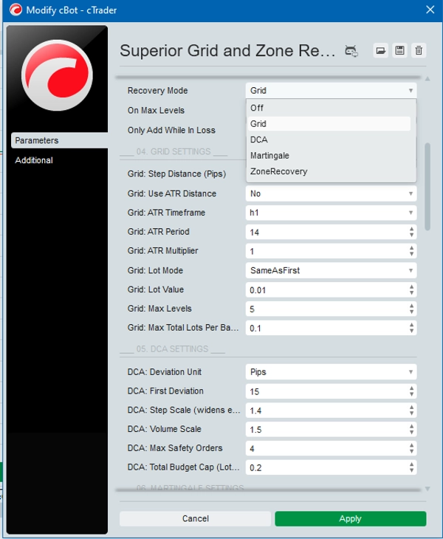Click the cTrader logo in title bar

pyautogui.click(x=16, y=10)
